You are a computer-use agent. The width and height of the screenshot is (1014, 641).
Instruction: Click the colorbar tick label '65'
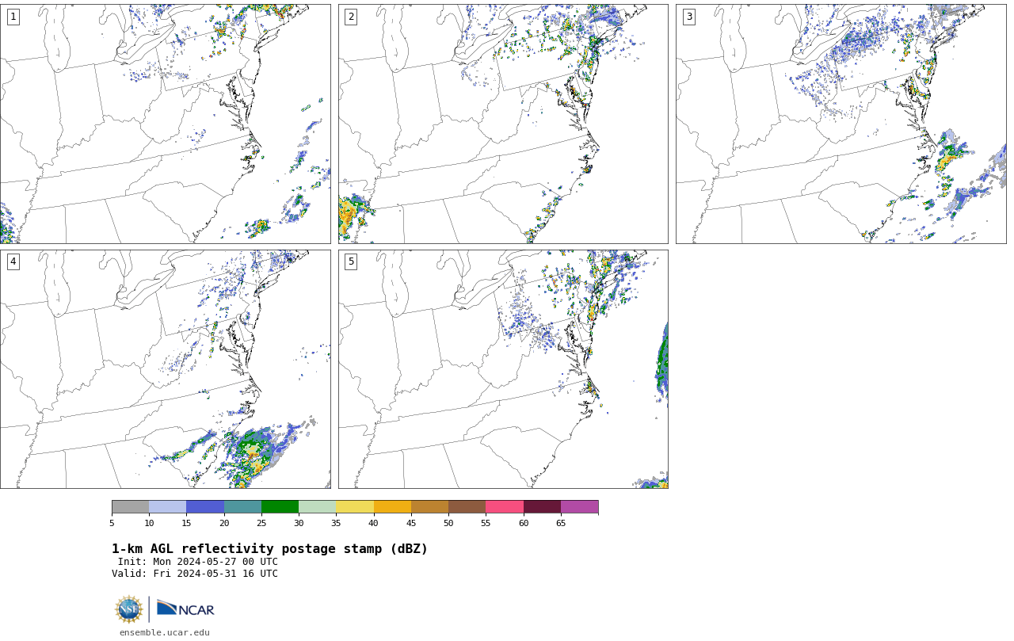click(561, 523)
